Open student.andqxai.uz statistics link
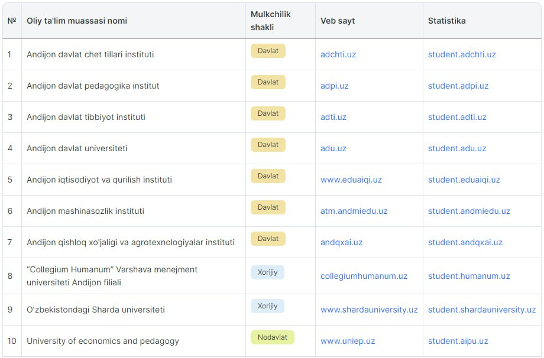 465,242
